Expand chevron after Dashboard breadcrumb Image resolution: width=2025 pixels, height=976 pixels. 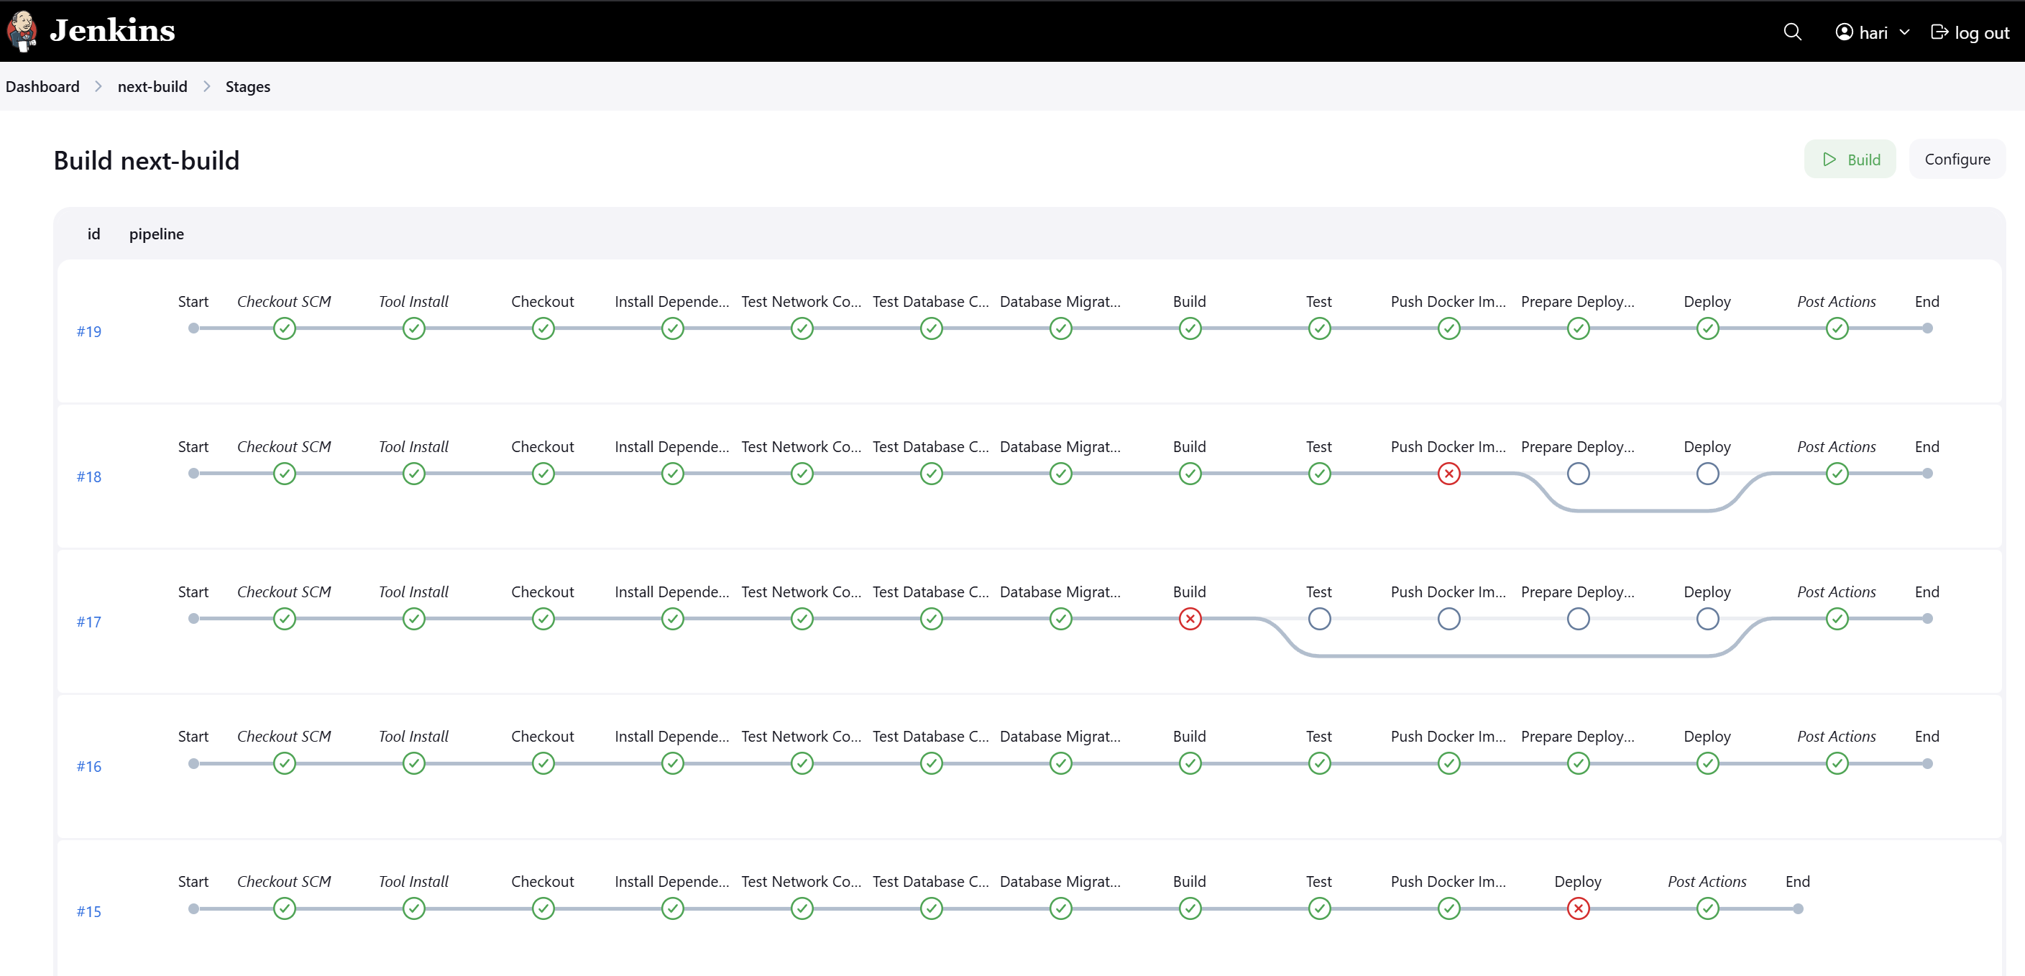pos(98,86)
